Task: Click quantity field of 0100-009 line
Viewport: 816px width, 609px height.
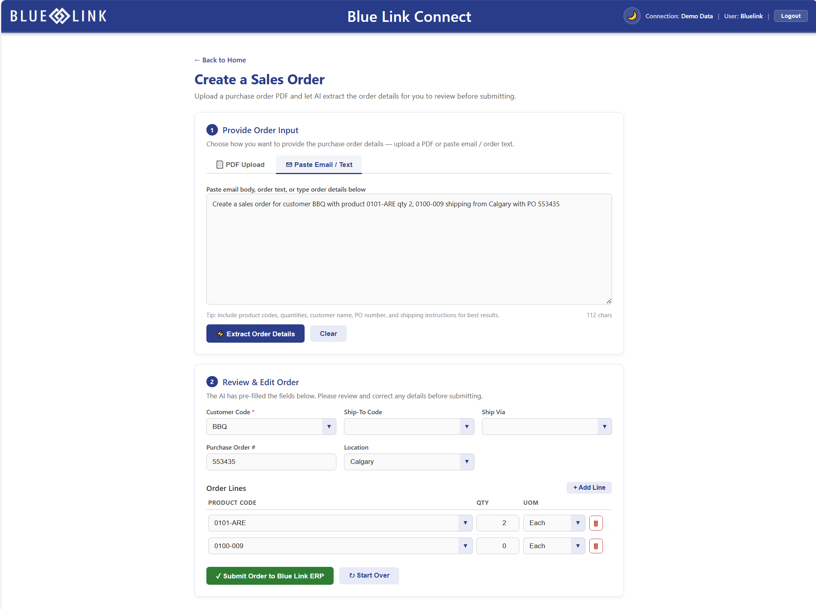Action: pyautogui.click(x=497, y=546)
